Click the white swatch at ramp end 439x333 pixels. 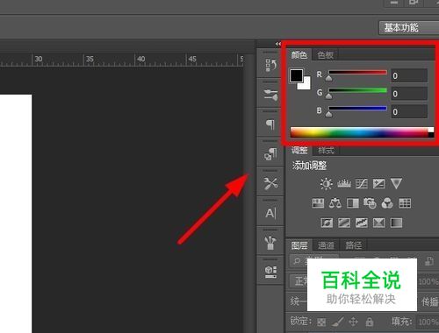[x=431, y=130]
